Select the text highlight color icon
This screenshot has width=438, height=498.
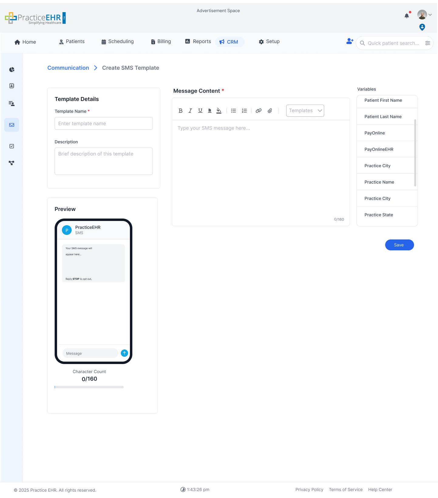tap(210, 111)
